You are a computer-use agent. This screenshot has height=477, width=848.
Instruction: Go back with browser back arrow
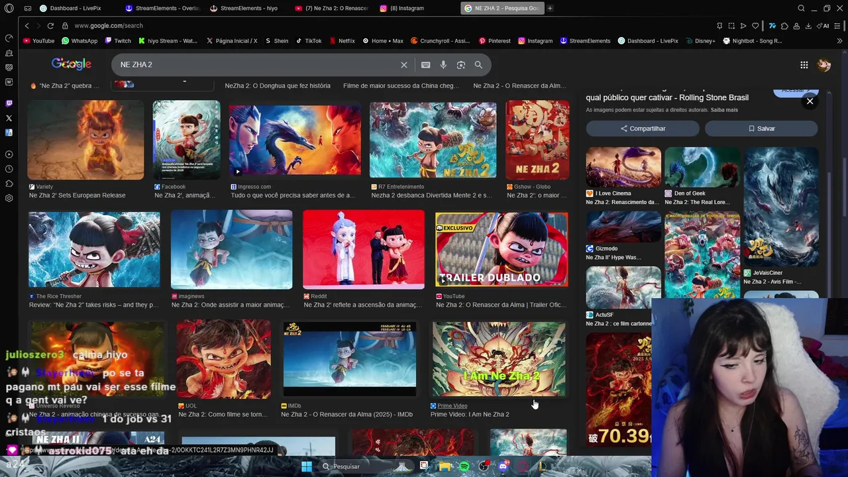coord(27,26)
